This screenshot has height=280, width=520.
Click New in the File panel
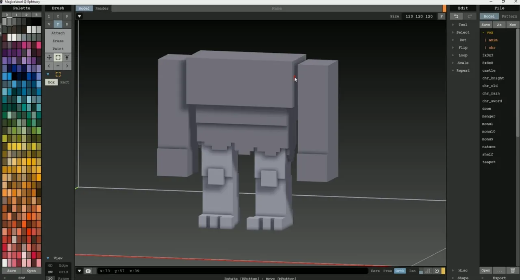click(513, 25)
